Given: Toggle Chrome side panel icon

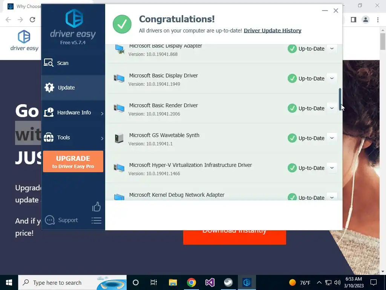Looking at the screenshot, I should coord(354,20).
